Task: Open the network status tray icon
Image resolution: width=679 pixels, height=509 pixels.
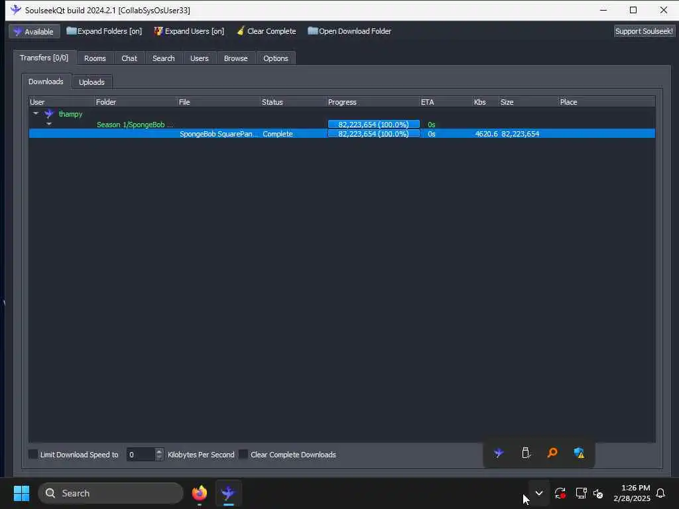Action: click(581, 493)
